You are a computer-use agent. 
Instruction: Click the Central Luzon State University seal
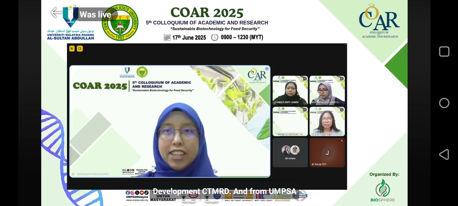[120, 22]
